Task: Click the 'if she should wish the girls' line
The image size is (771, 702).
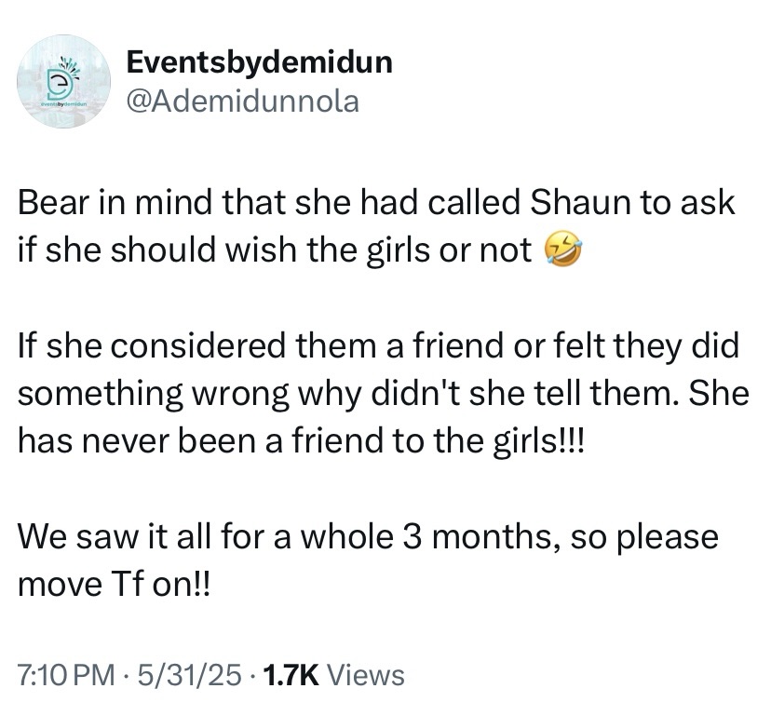Action: pyautogui.click(x=275, y=250)
